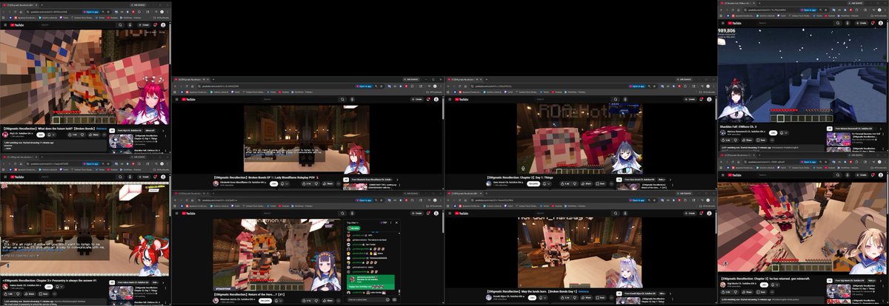Select 'From Nerissa Ravencroft' chip in Nerissa window
The width and height of the screenshot is (889, 306).
856,129
